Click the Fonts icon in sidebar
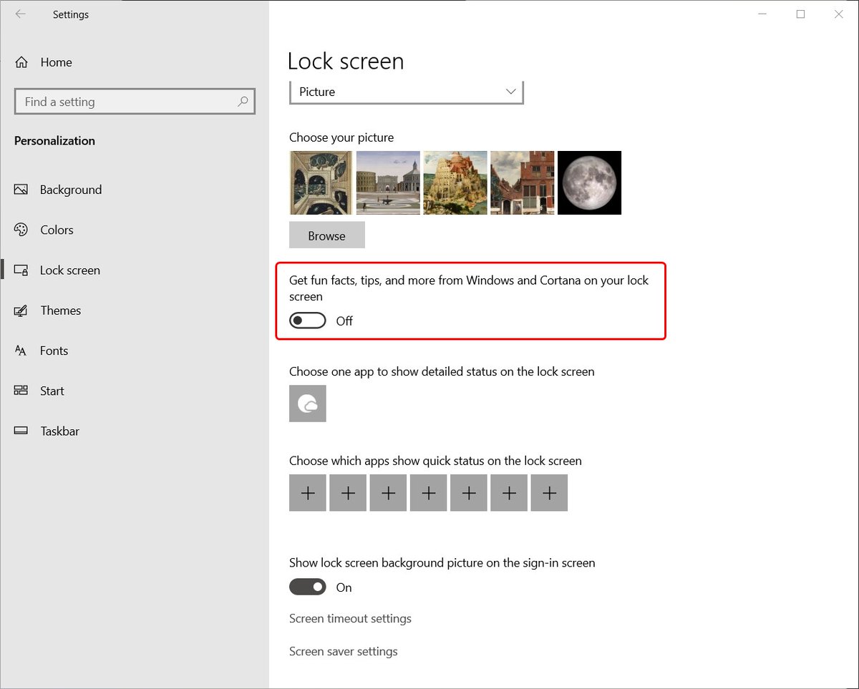 [x=21, y=351]
